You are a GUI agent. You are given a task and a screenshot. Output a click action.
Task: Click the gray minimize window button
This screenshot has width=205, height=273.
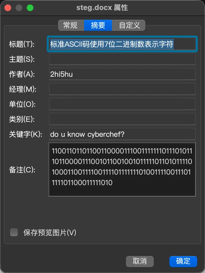[x=19, y=8]
